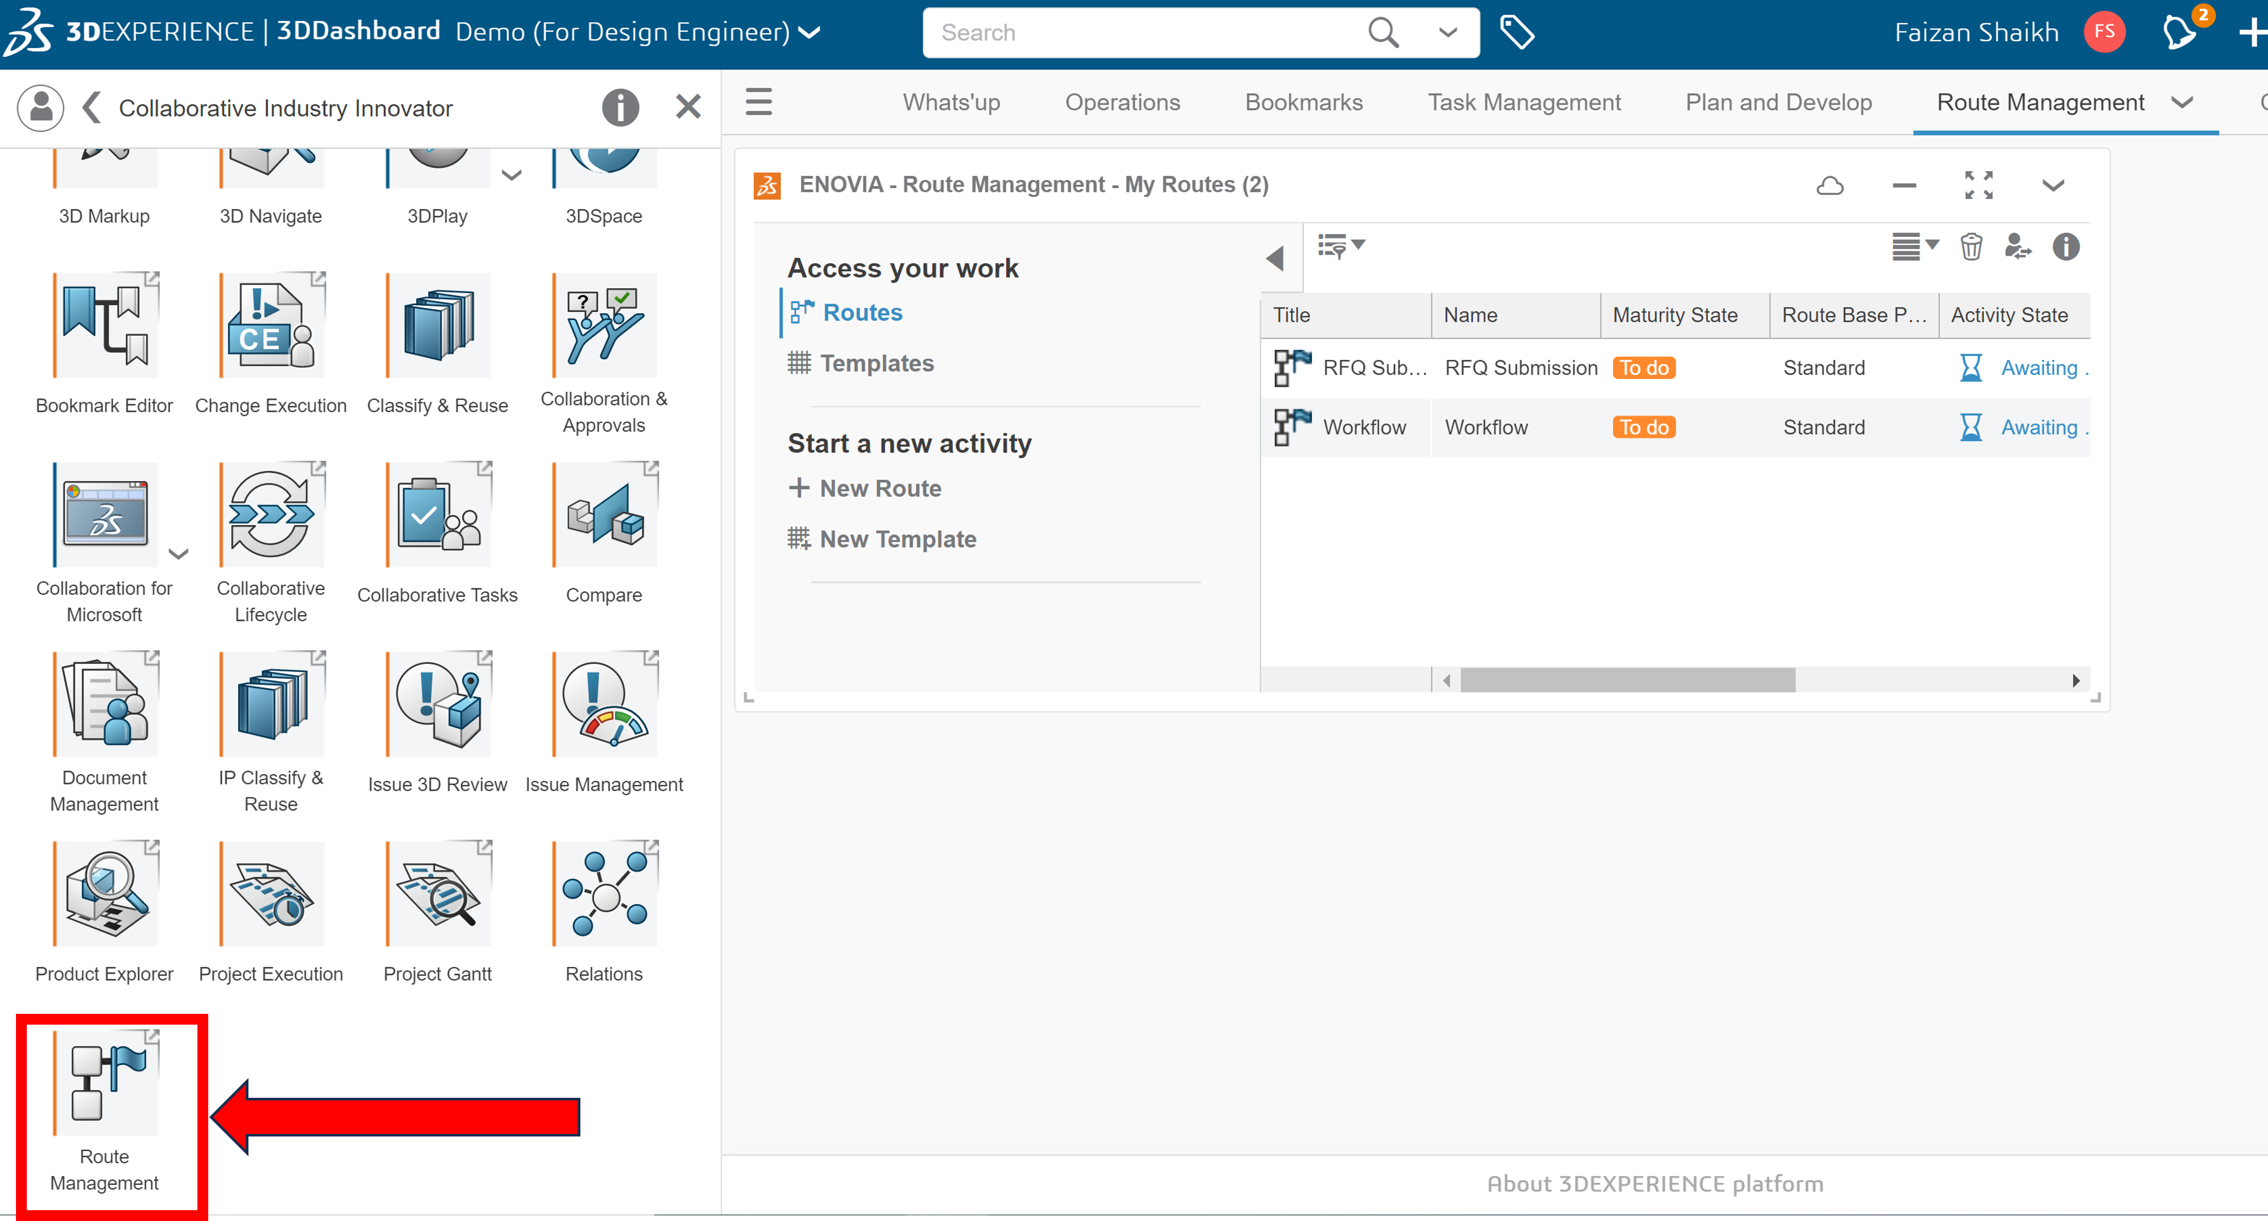Image resolution: width=2268 pixels, height=1221 pixels.
Task: Open the widget menu chevron
Action: pyautogui.click(x=2053, y=185)
